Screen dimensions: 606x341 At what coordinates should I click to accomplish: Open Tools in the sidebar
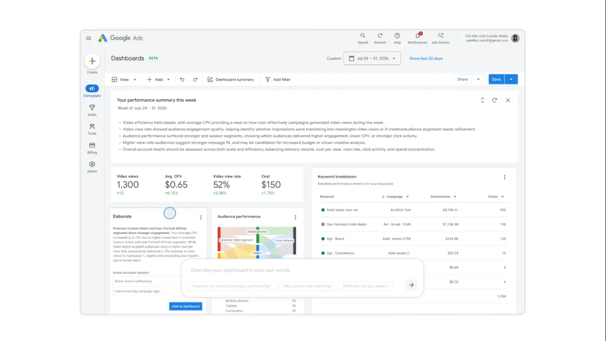coord(92,129)
